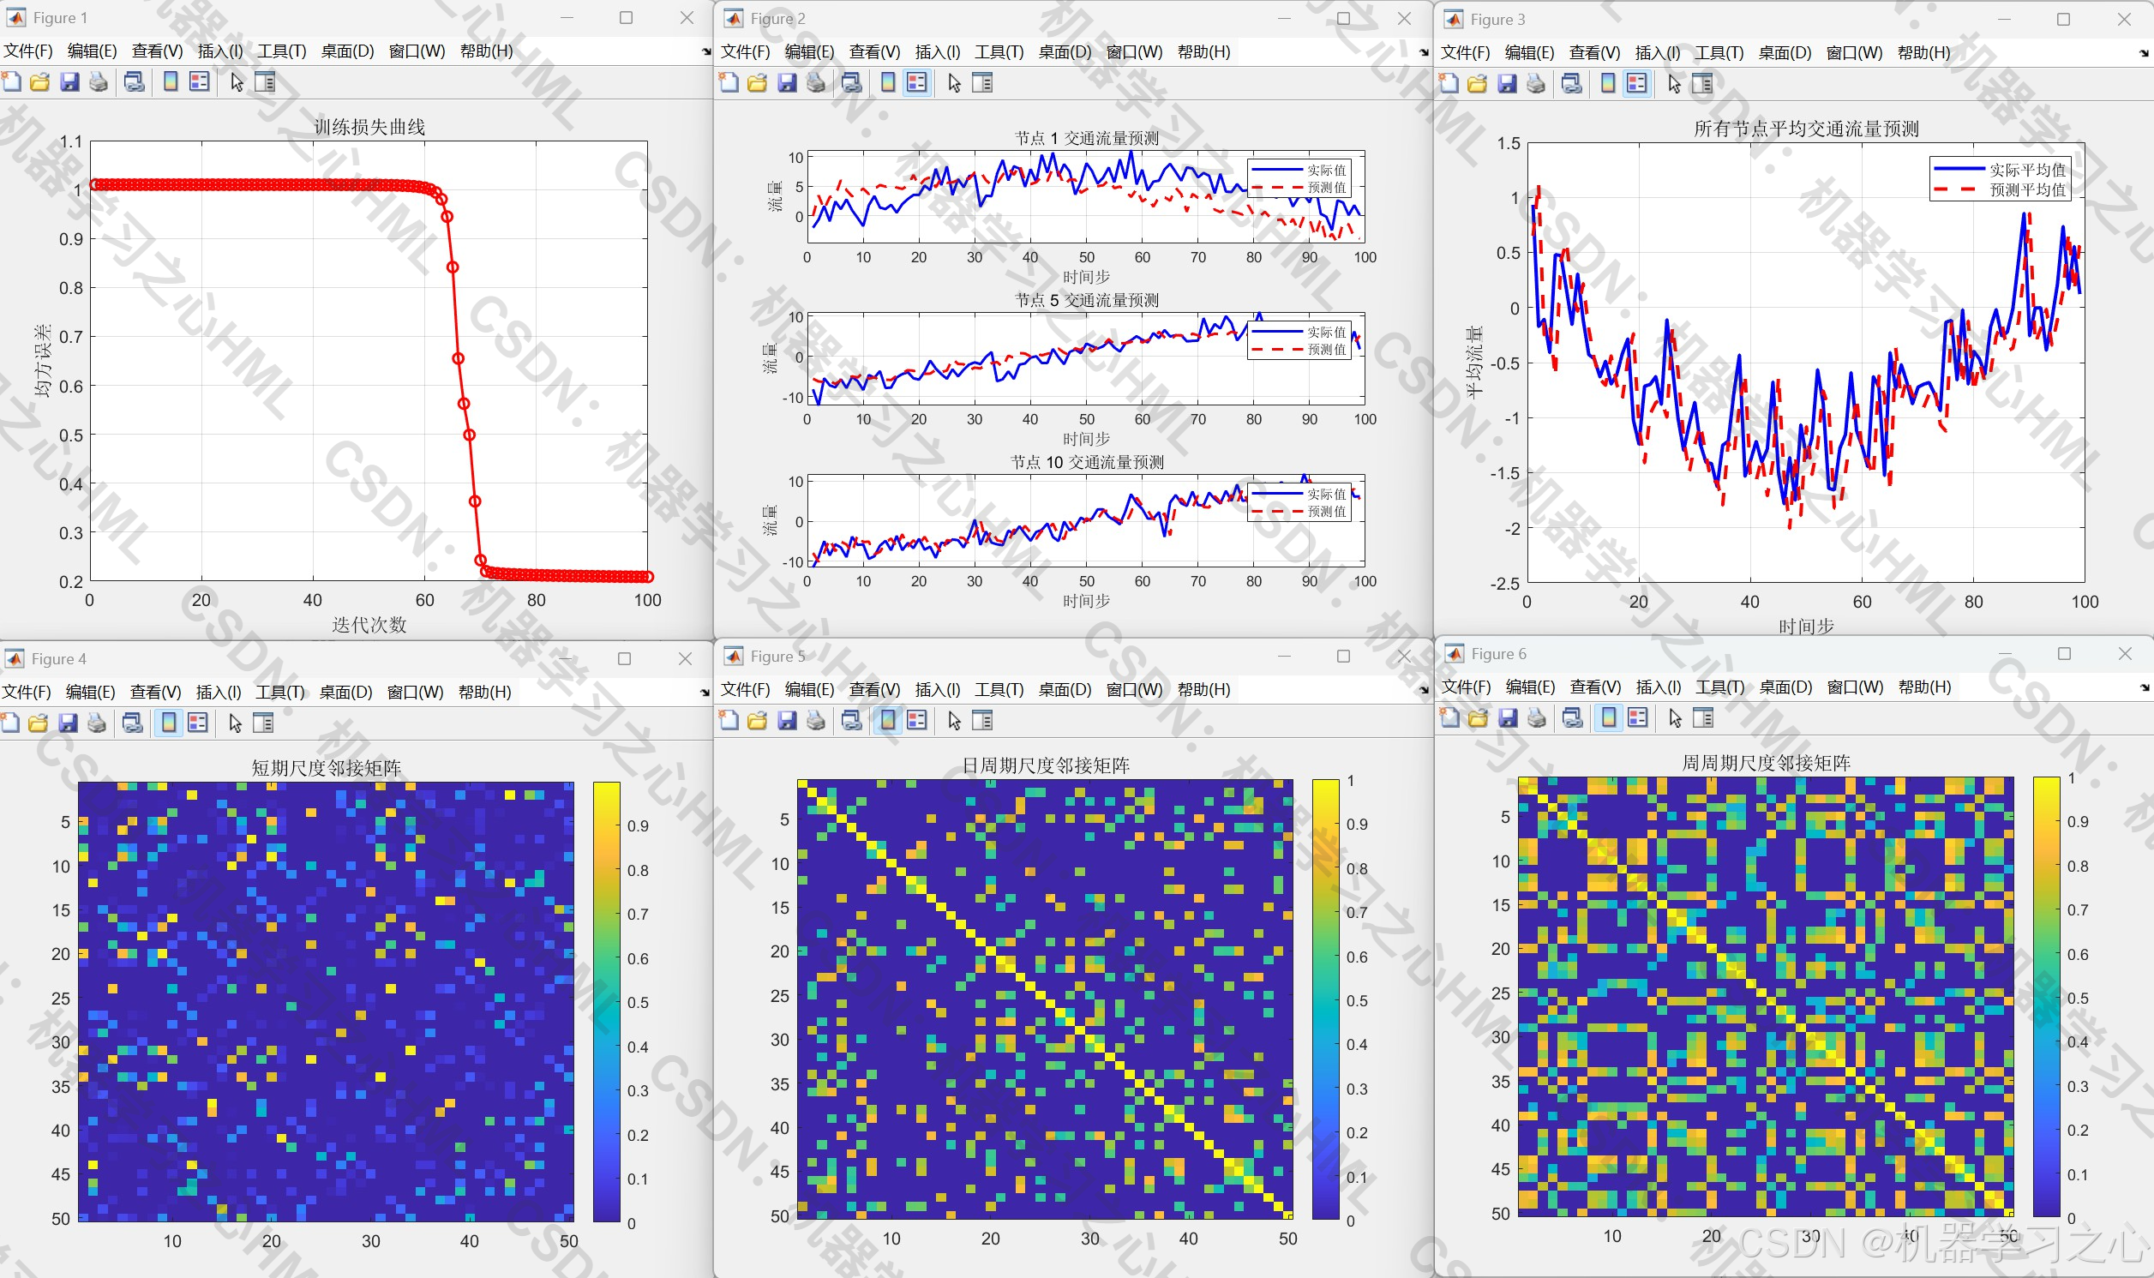Toggle Insert Colorbar button in Figure 4 toolbar
This screenshot has width=2154, height=1278.
(169, 723)
